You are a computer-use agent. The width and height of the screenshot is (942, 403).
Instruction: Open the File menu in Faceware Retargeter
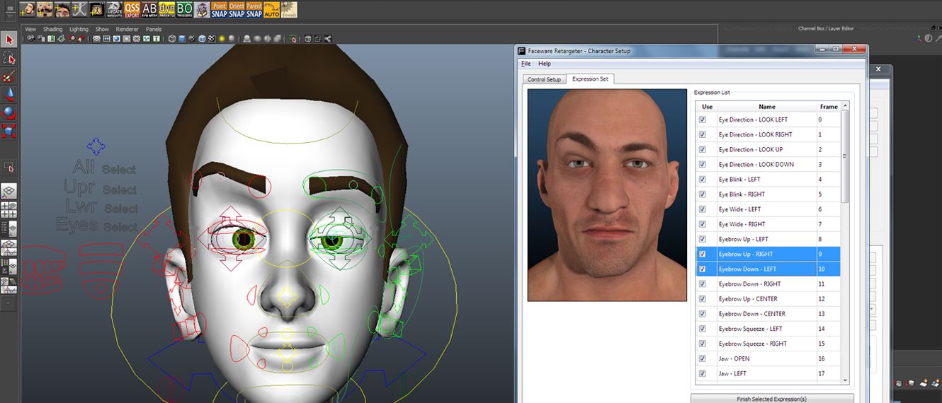[x=526, y=64]
